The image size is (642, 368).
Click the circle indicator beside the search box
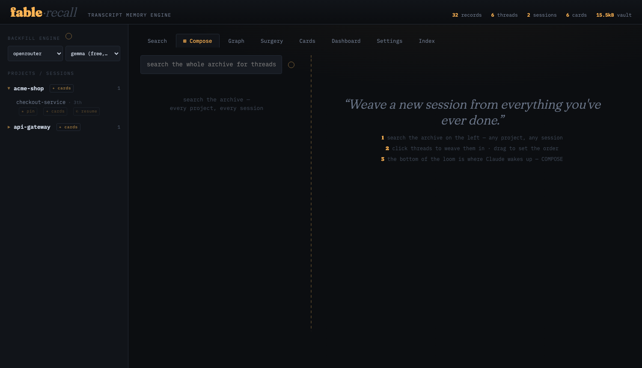(x=291, y=65)
